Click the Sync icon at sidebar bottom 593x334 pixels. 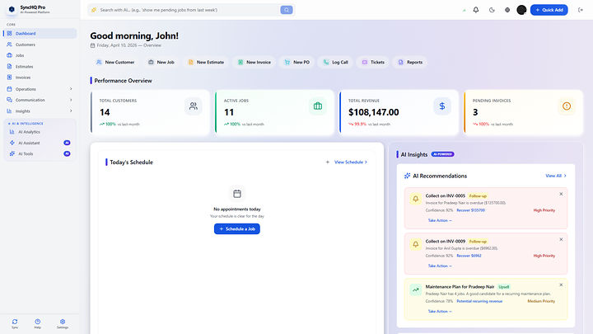(x=15, y=323)
